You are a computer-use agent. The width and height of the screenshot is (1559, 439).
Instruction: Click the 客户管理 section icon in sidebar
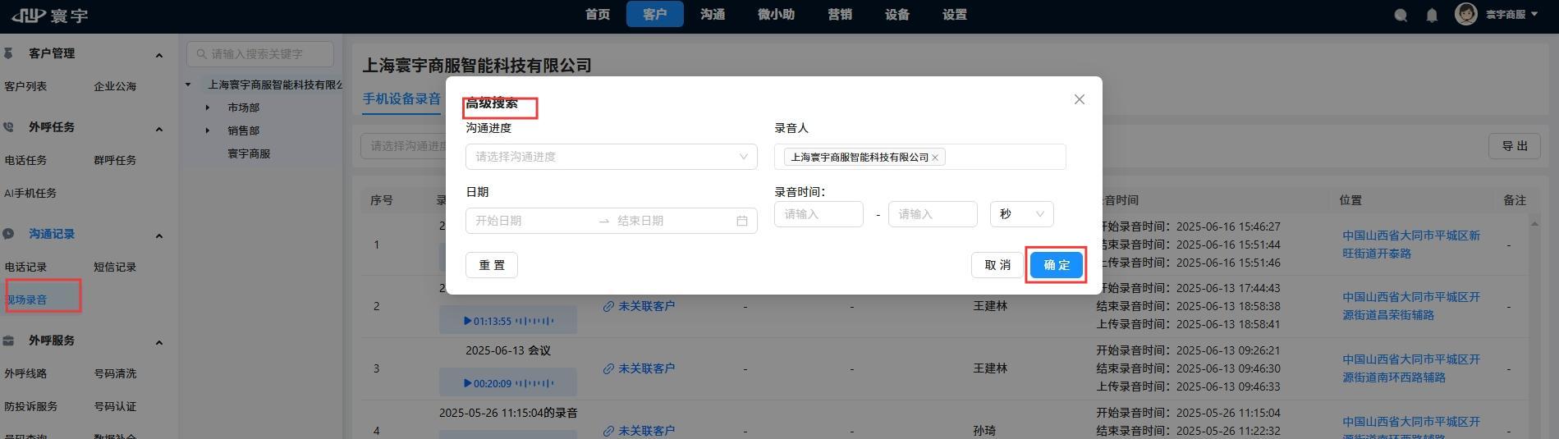[9, 53]
